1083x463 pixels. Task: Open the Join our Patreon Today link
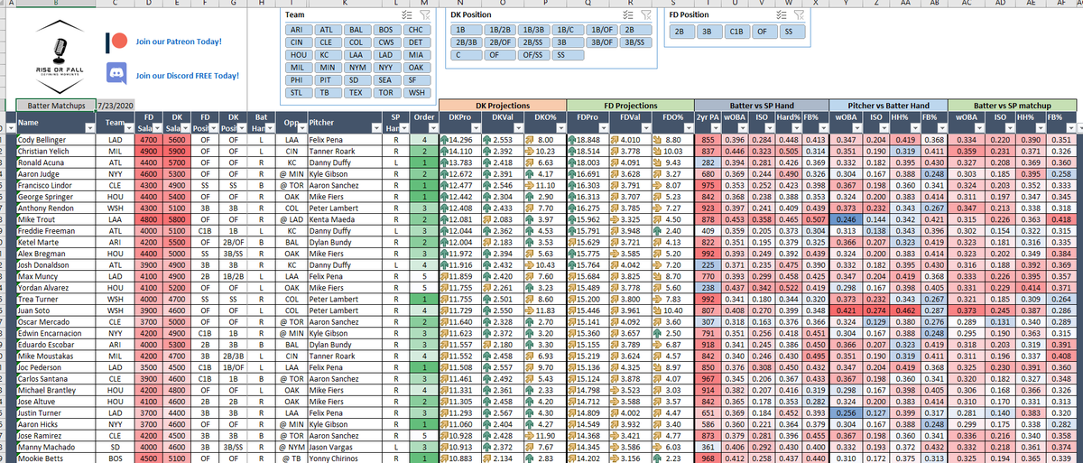point(178,42)
